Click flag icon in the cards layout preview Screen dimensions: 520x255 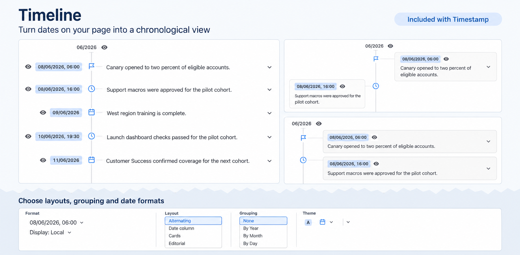click(303, 138)
